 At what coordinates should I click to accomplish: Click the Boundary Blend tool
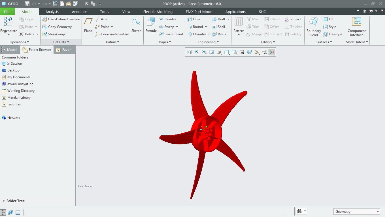pos(314,27)
